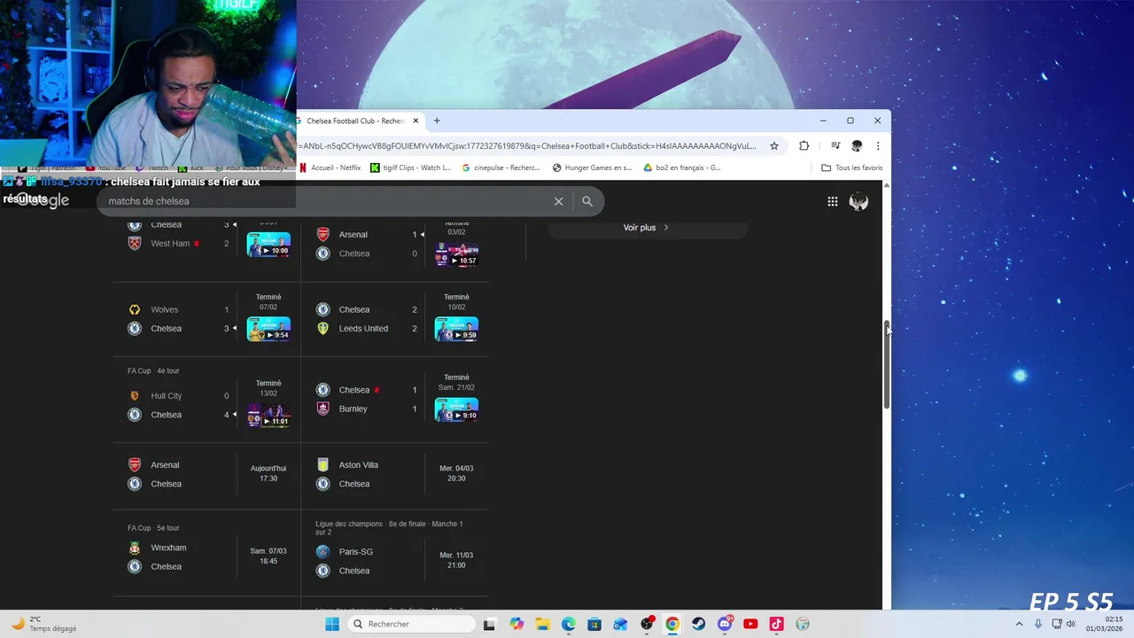Click the 'Mer. 11/03 21:00' date text
The height and width of the screenshot is (638, 1134).
456,560
